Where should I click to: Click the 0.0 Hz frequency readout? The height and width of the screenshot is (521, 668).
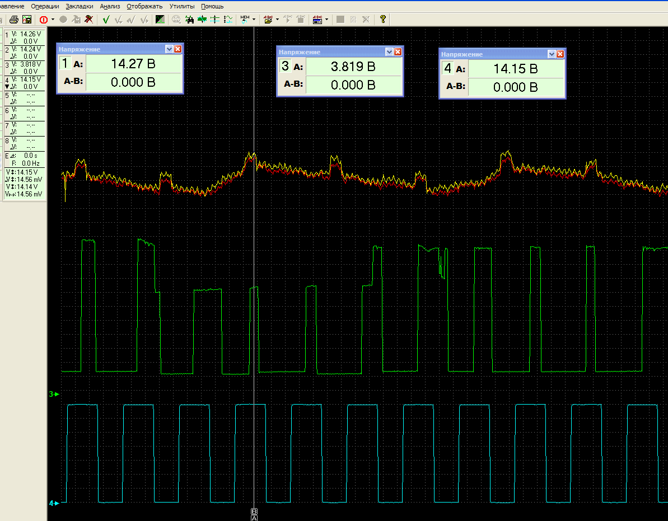pyautogui.click(x=31, y=163)
